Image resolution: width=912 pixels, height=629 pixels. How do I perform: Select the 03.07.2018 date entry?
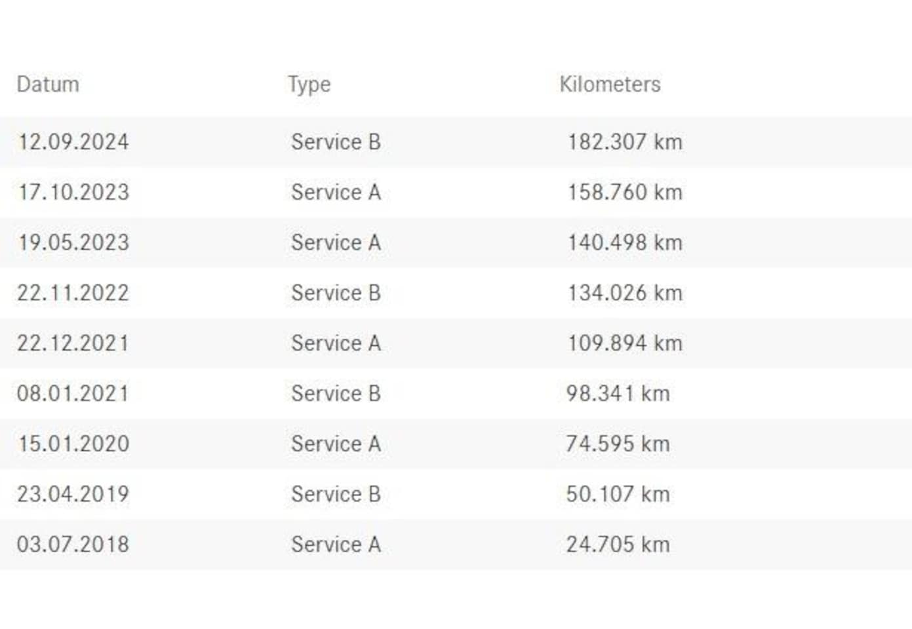pyautogui.click(x=73, y=544)
